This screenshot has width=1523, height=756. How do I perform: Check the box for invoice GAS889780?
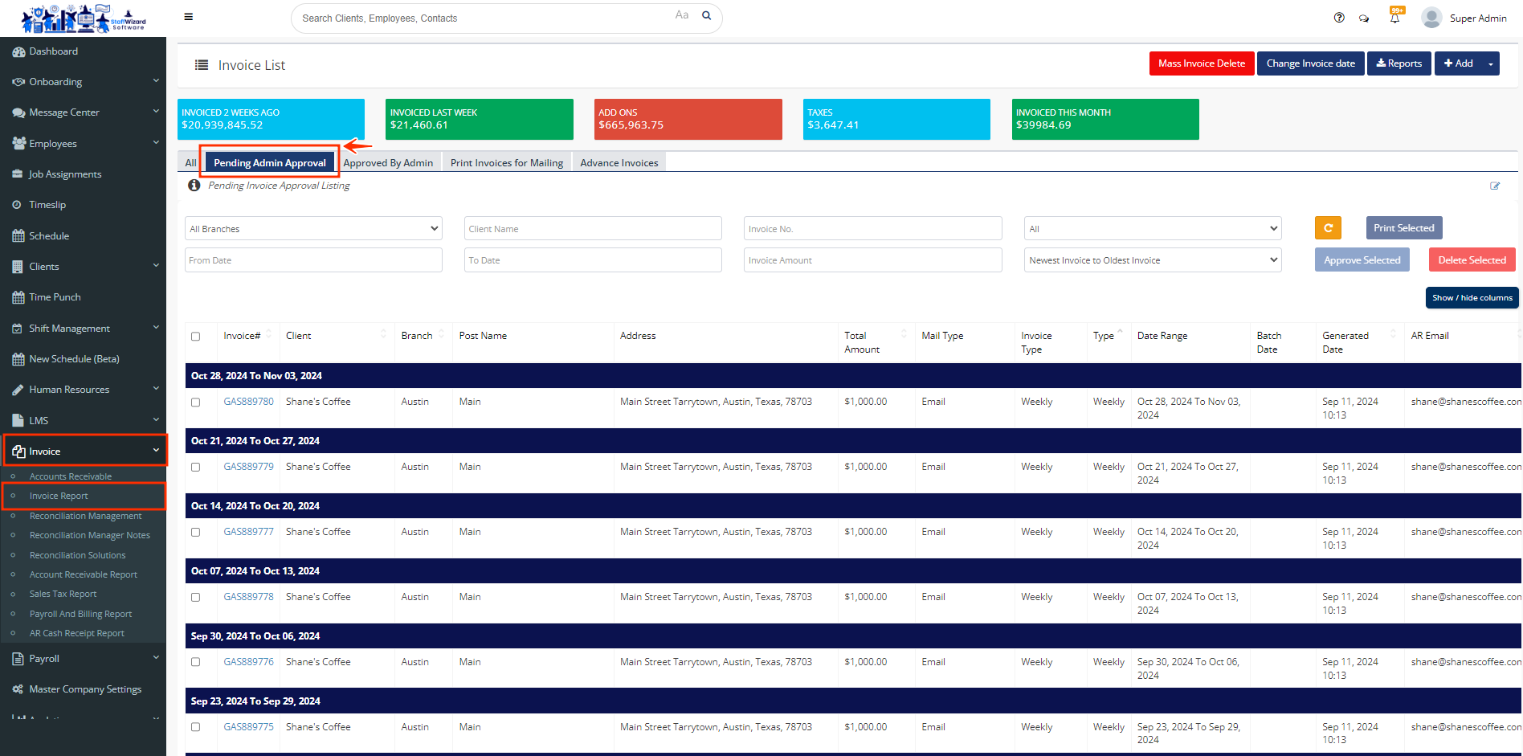(196, 403)
